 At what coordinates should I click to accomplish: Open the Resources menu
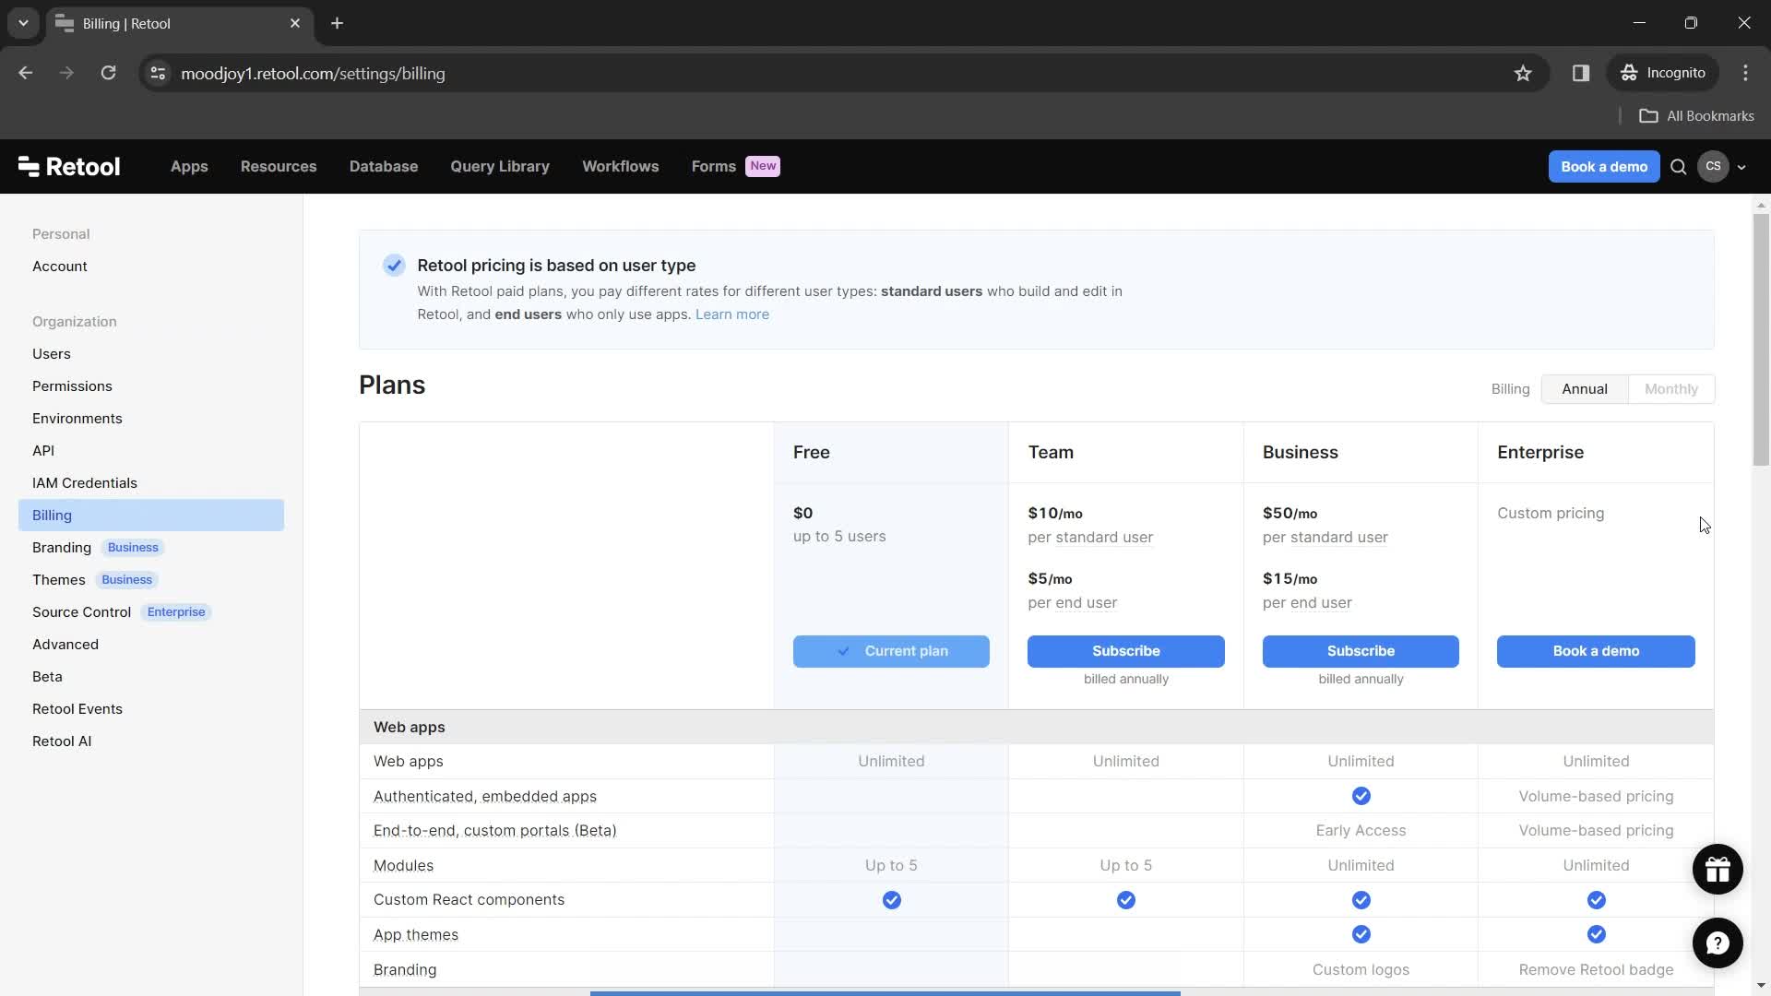click(278, 165)
